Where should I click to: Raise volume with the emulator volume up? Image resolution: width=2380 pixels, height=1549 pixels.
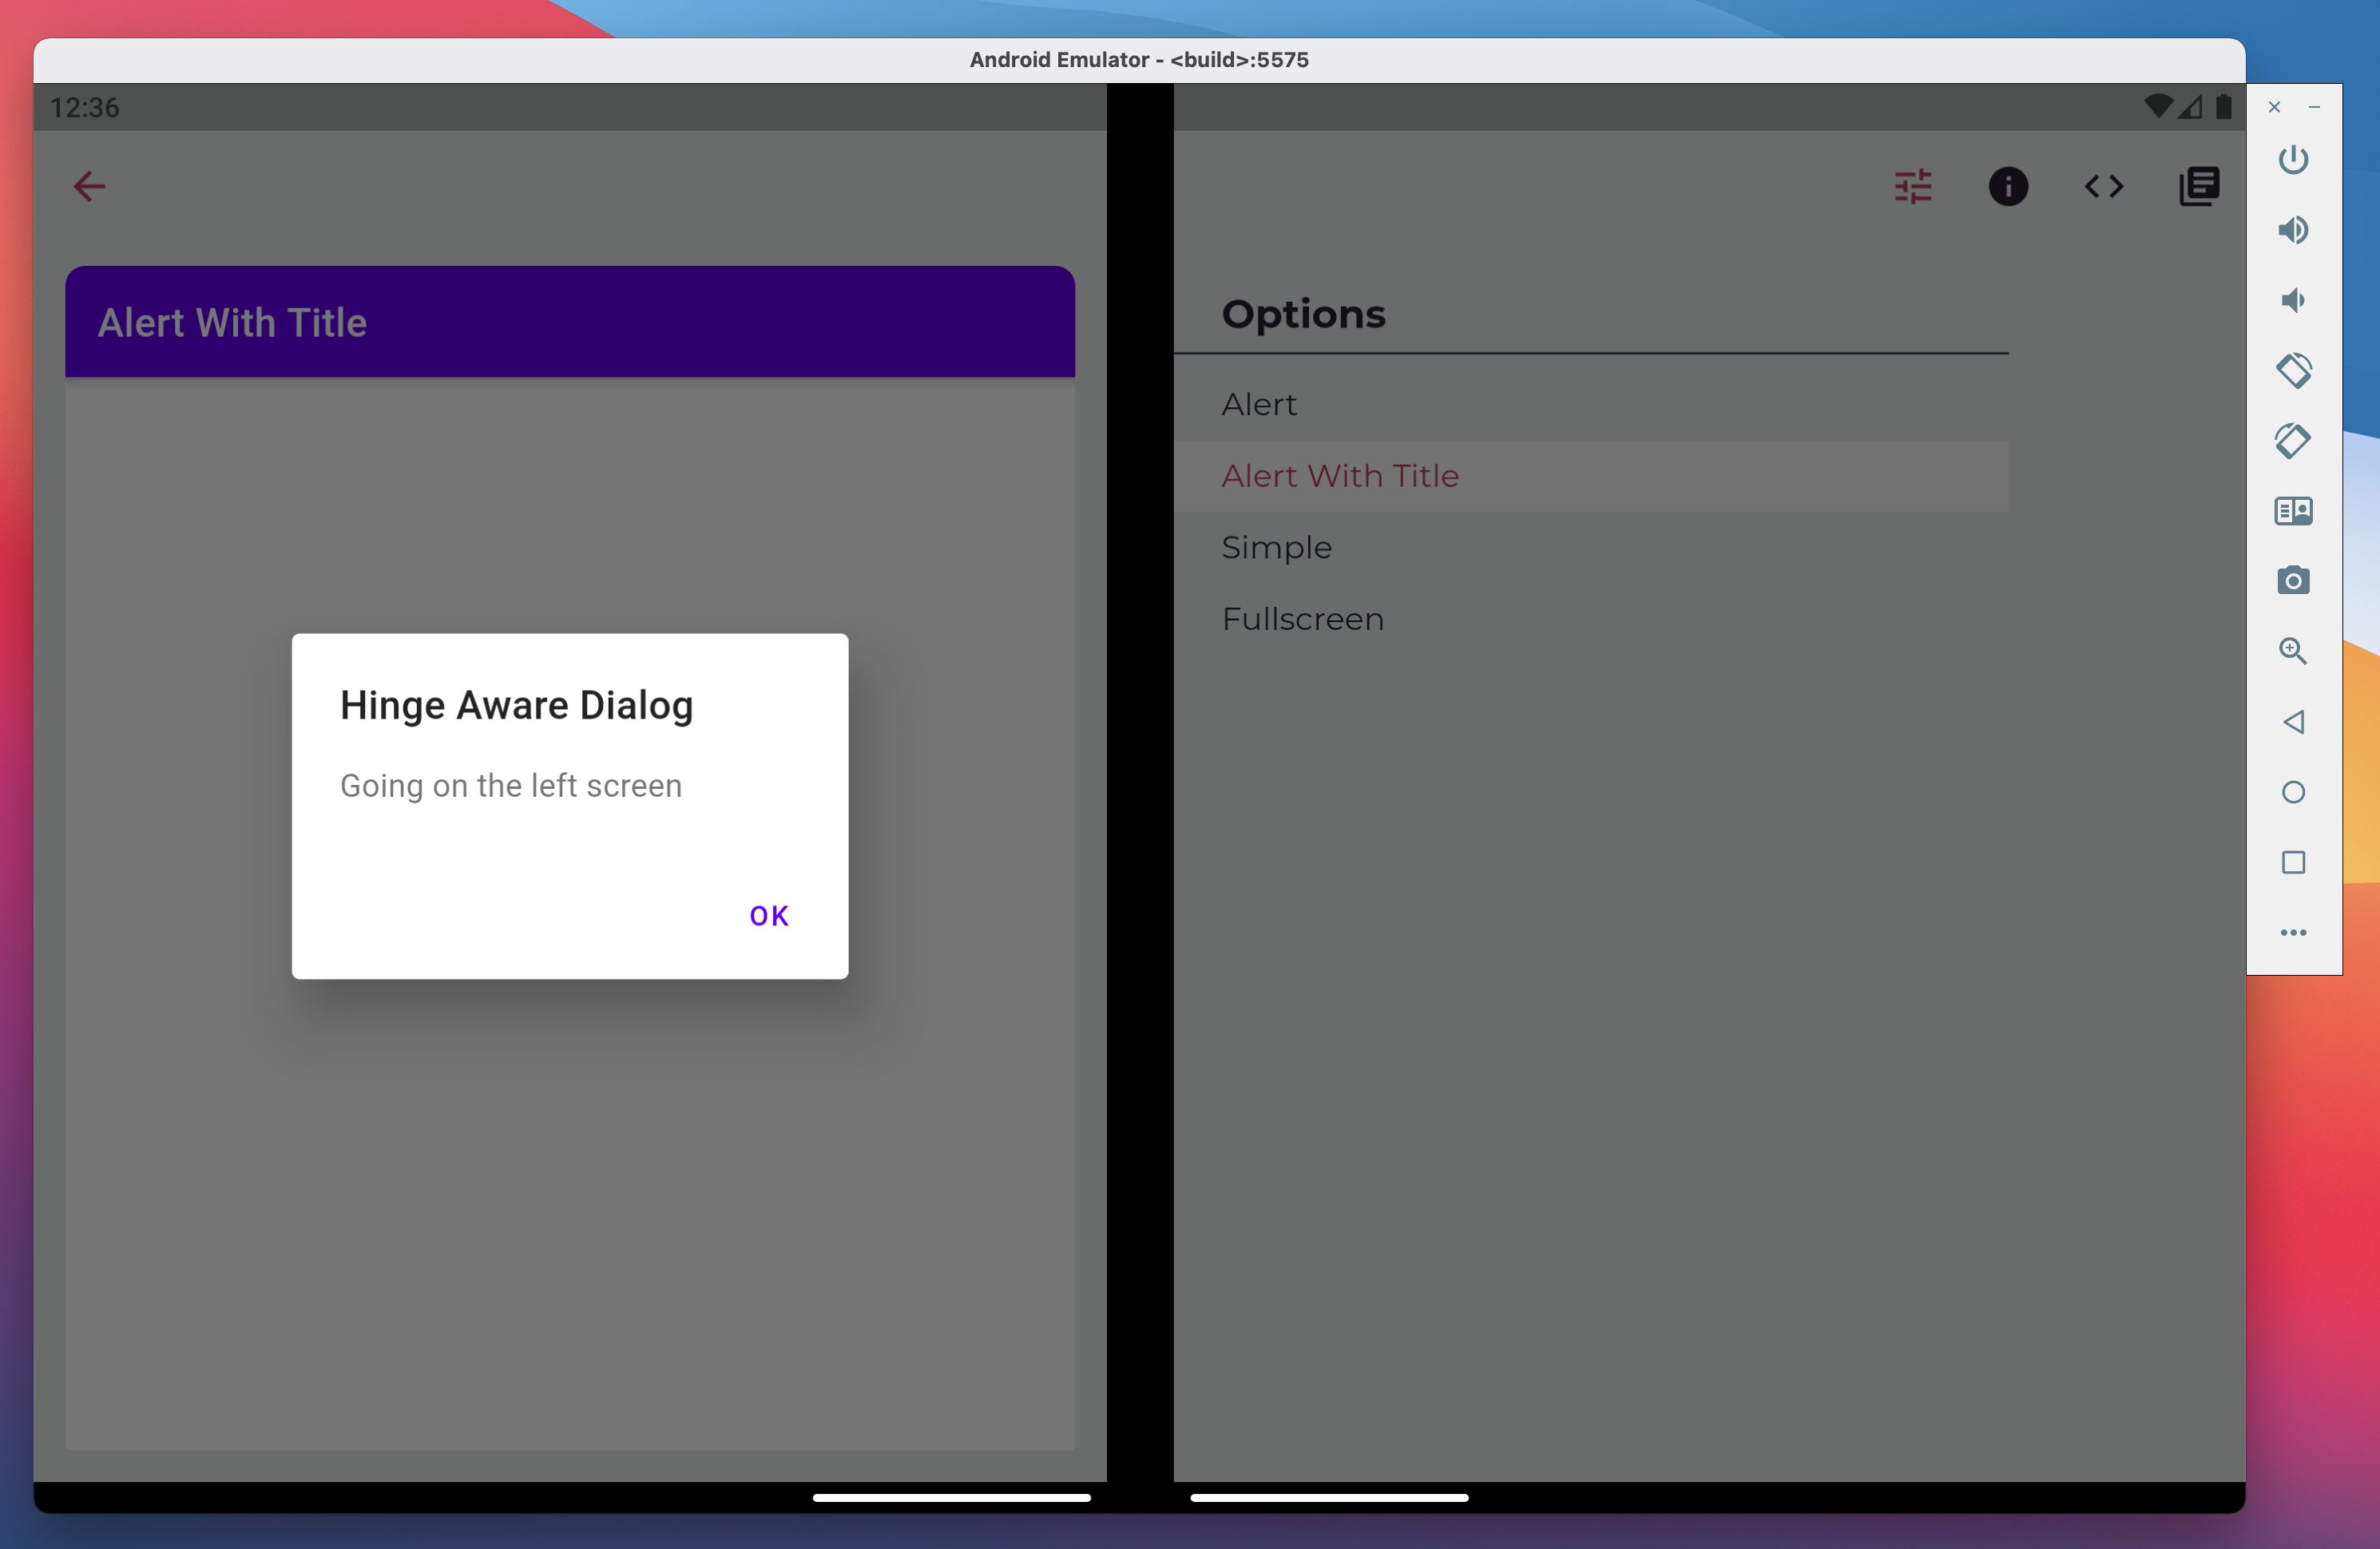(x=2293, y=230)
